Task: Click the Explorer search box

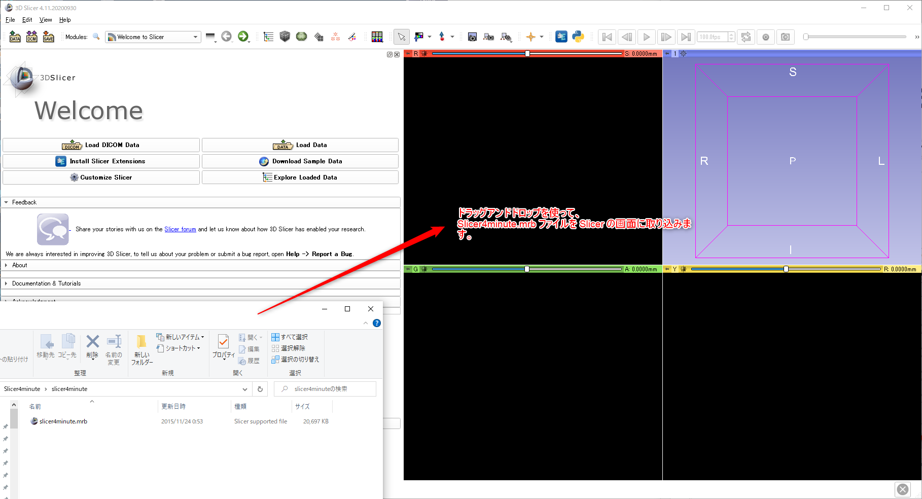Action: coord(325,389)
